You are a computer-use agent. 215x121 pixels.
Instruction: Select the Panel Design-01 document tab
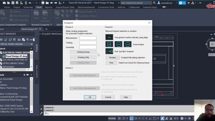pos(30,29)
